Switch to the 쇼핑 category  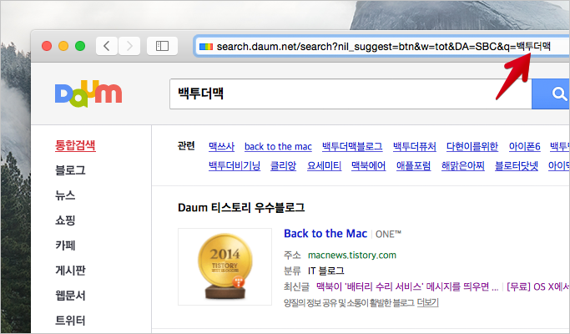[x=65, y=220]
